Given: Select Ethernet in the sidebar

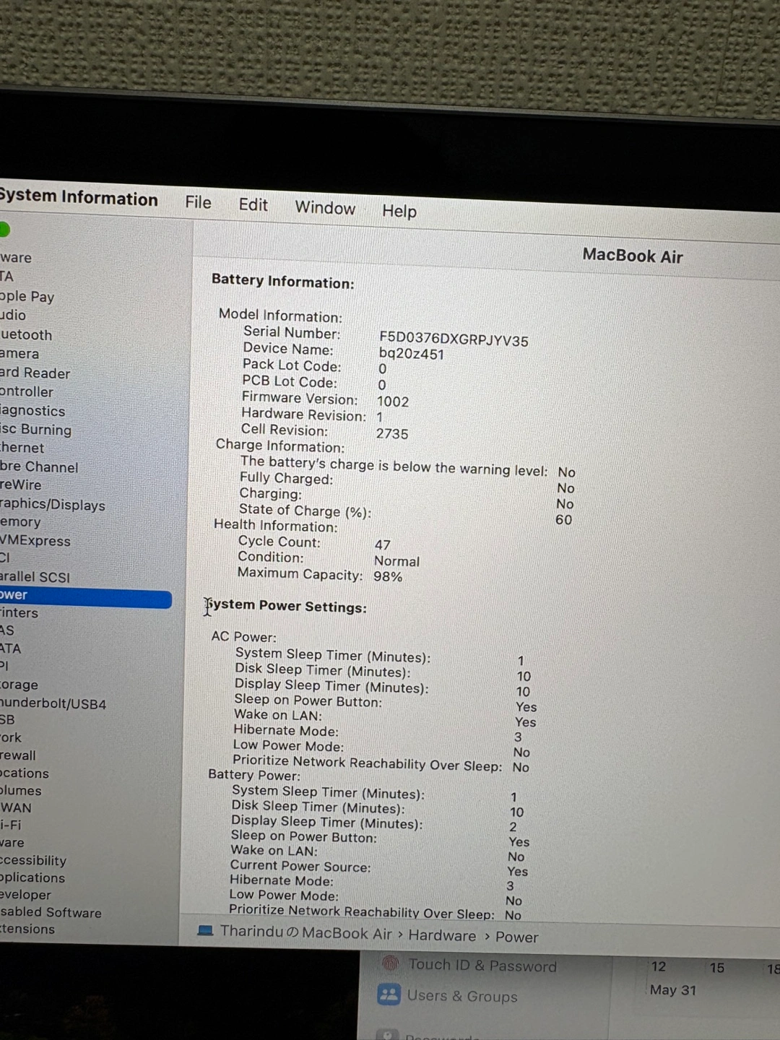Looking at the screenshot, I should coord(22,448).
